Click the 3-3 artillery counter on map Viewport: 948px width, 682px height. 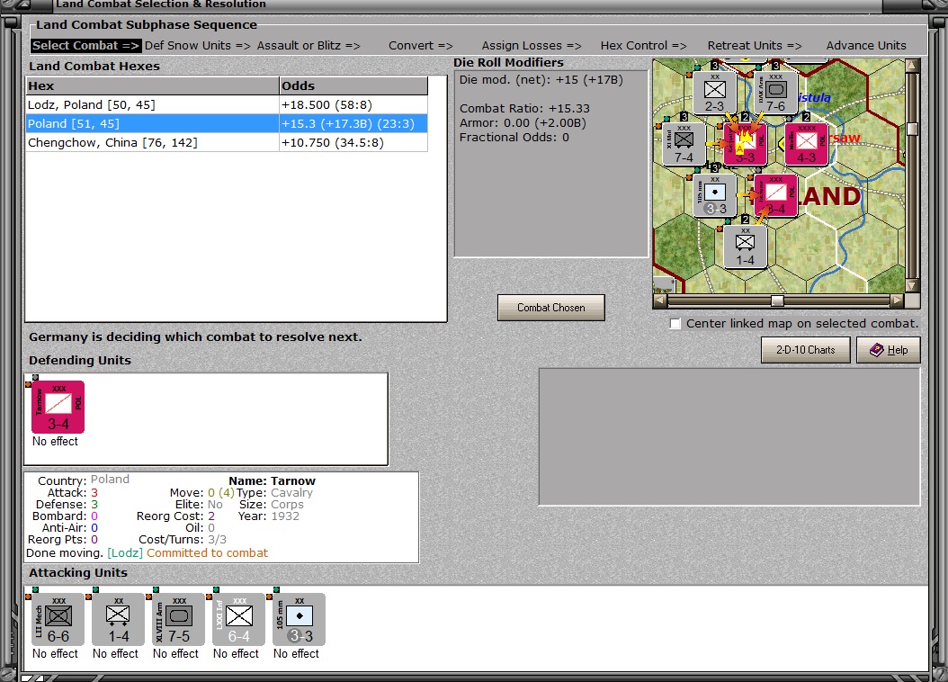(715, 195)
